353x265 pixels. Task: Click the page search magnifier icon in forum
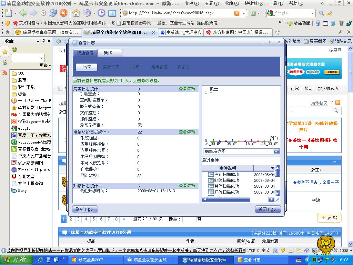pyautogui.click(x=336, y=111)
